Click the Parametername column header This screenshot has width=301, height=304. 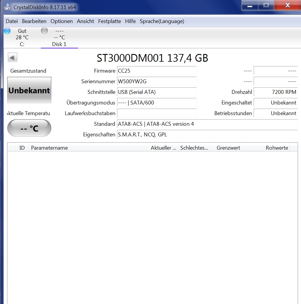pyautogui.click(x=88, y=148)
